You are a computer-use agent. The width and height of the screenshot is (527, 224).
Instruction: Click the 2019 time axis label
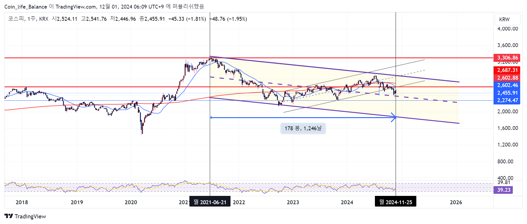[77, 202]
